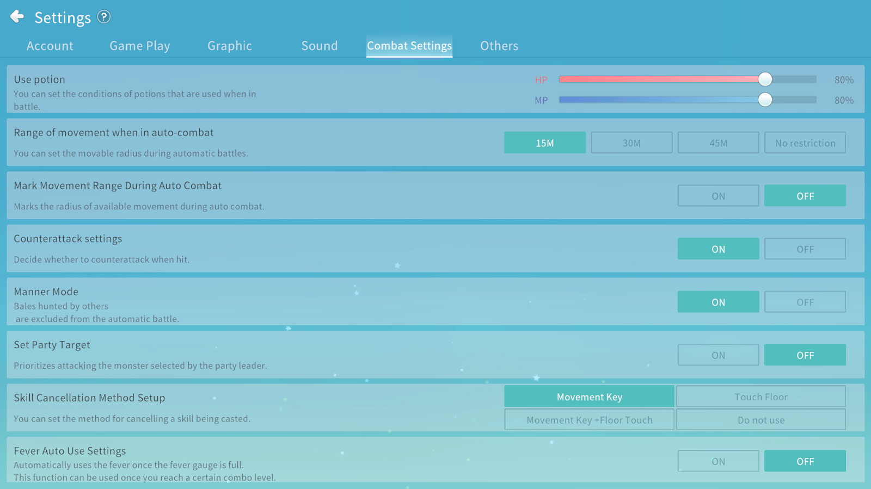The image size is (871, 489).
Task: Open the Others tab
Action: point(499,46)
